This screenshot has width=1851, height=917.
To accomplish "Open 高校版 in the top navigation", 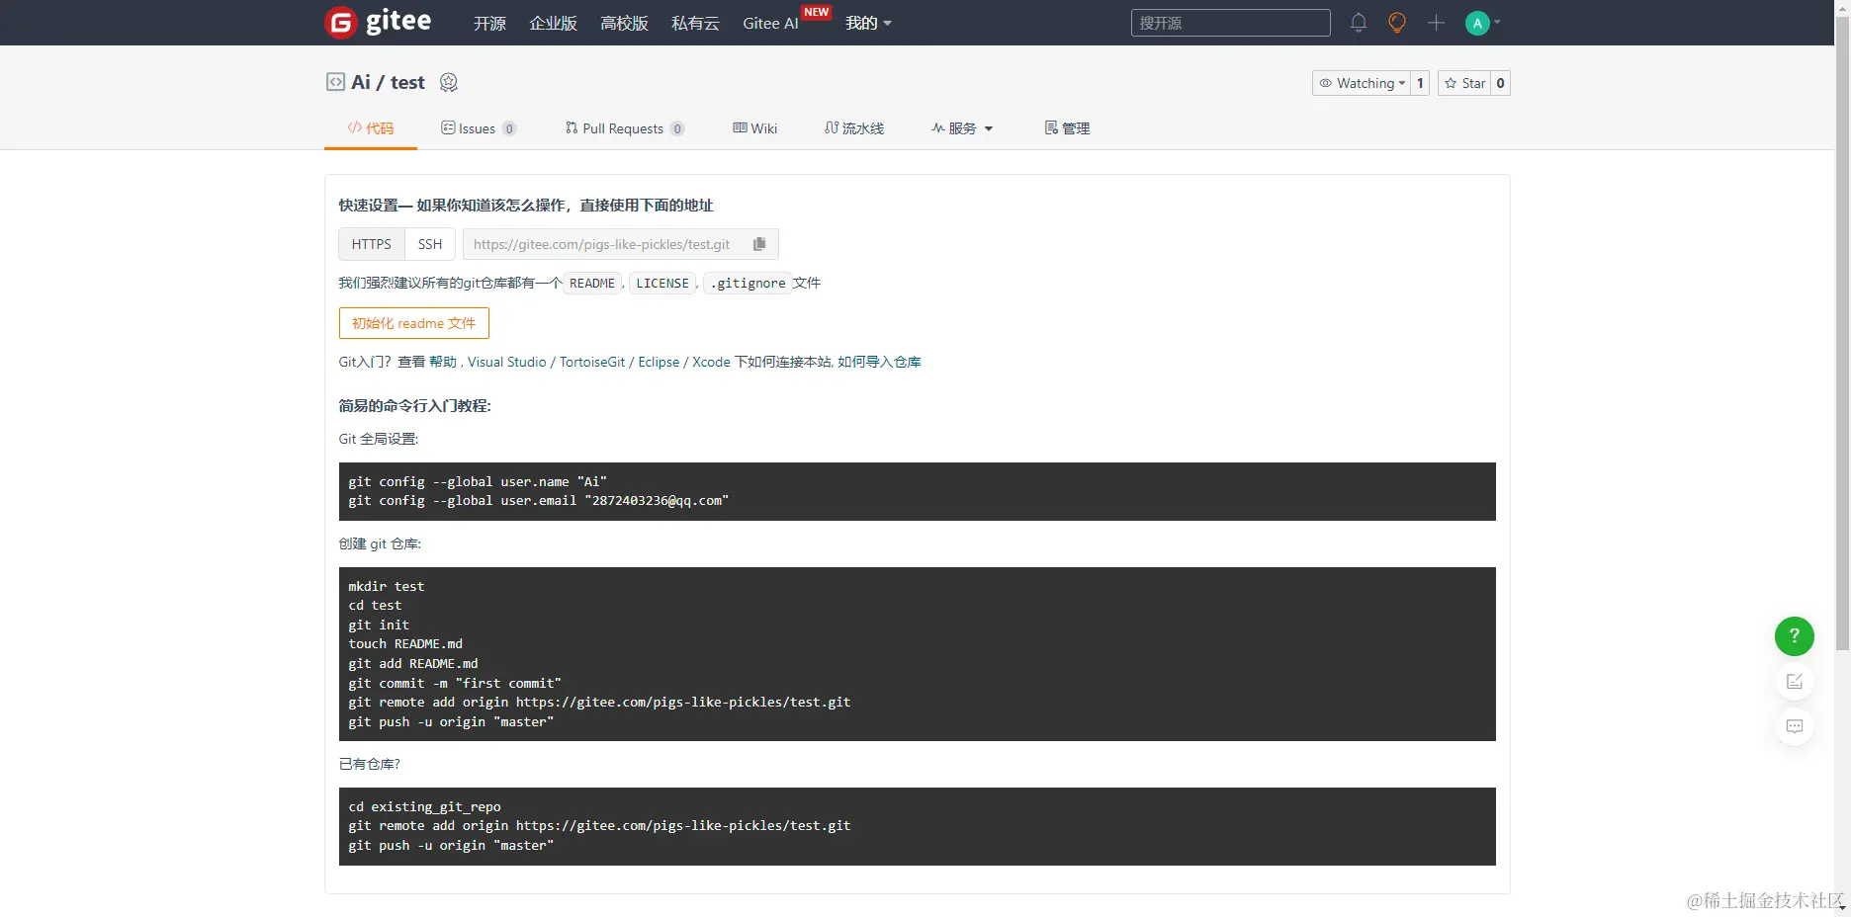I will click(x=624, y=23).
